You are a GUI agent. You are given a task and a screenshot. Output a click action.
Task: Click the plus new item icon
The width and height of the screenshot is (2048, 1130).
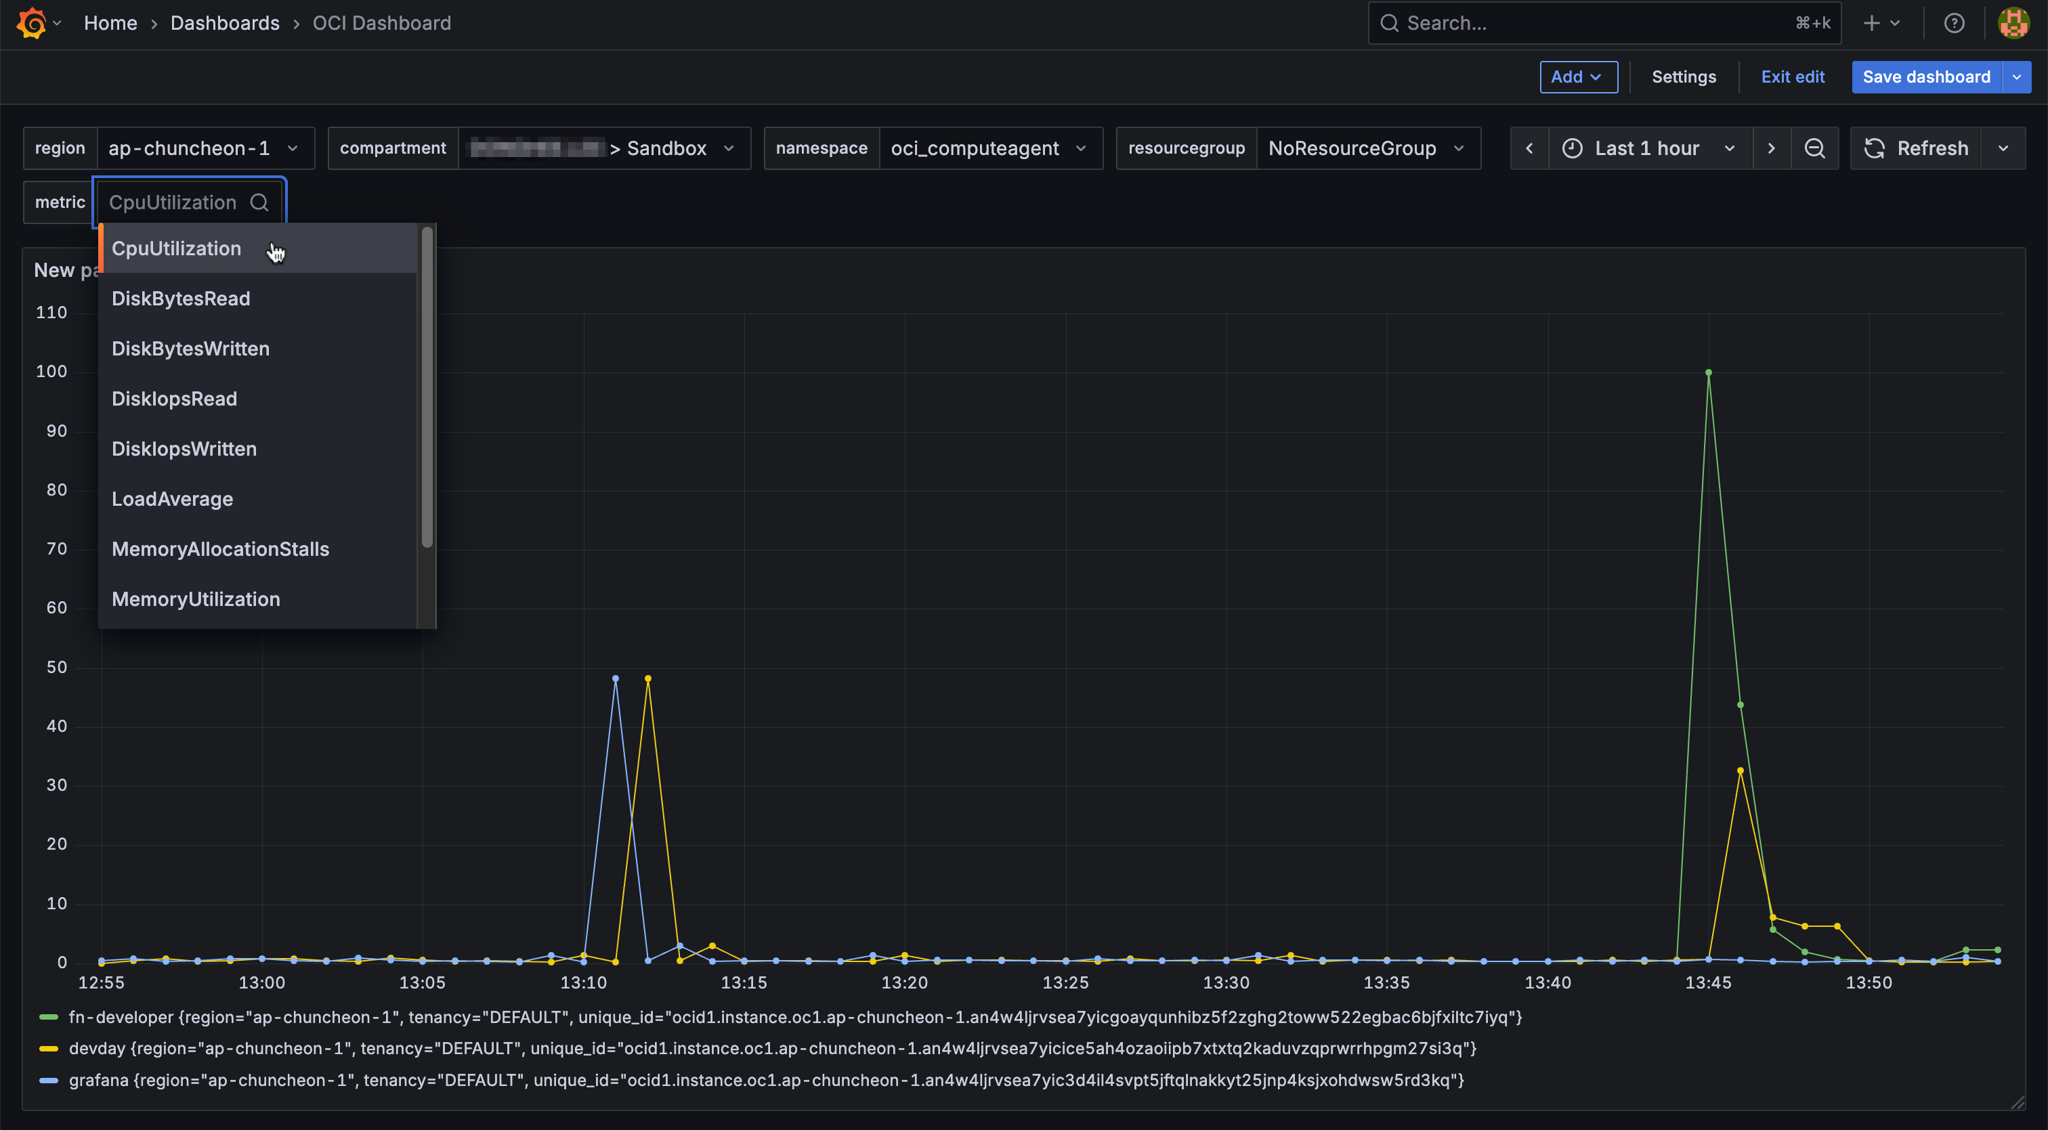(x=1871, y=23)
